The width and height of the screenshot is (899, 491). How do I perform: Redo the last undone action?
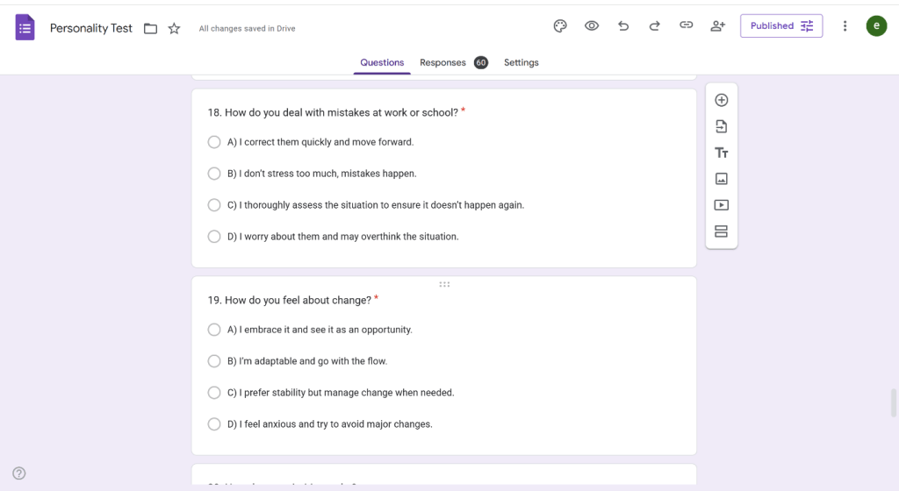click(655, 26)
